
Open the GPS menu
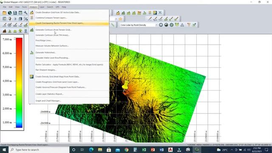[57, 7]
